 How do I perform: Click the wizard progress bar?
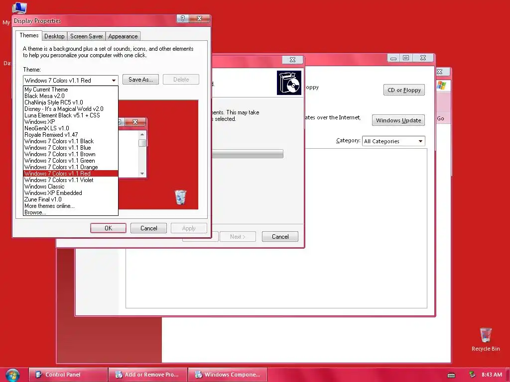[248, 154]
